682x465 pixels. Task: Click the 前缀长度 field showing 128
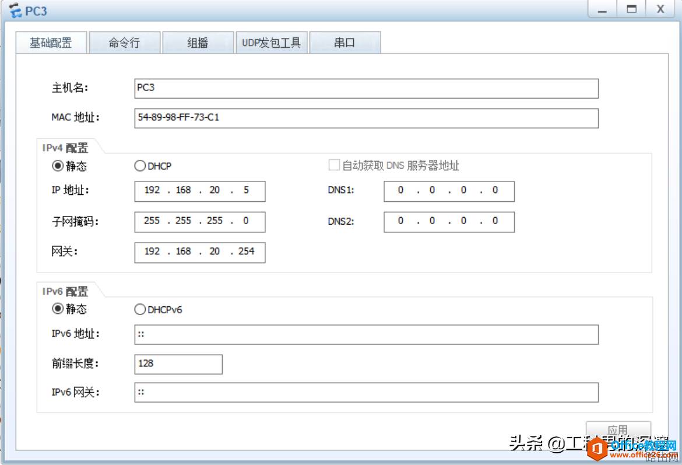coord(178,364)
